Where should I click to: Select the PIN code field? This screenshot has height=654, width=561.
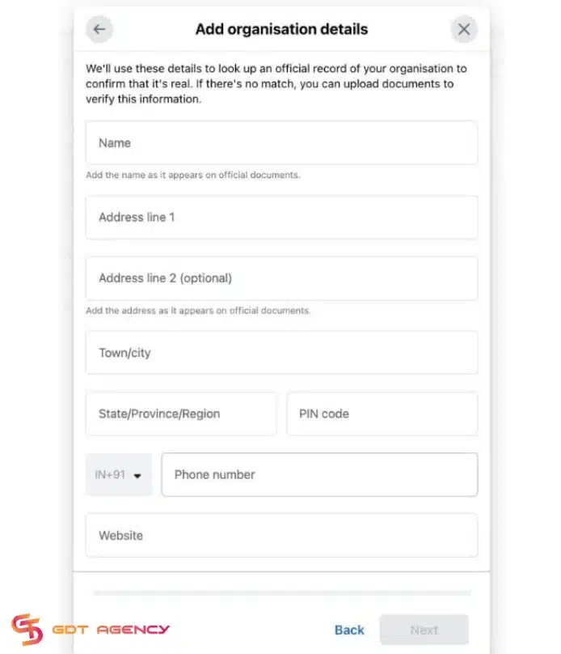(x=382, y=414)
